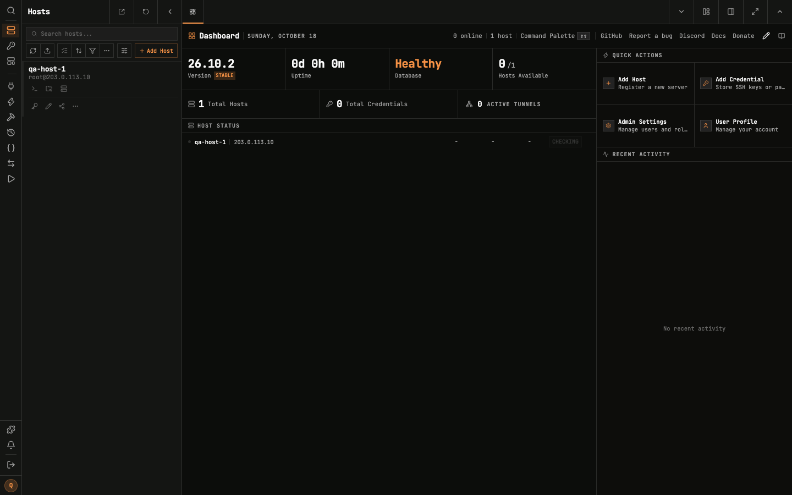Image resolution: width=792 pixels, height=495 pixels.
Task: Click the Q user avatar
Action: pos(10,486)
